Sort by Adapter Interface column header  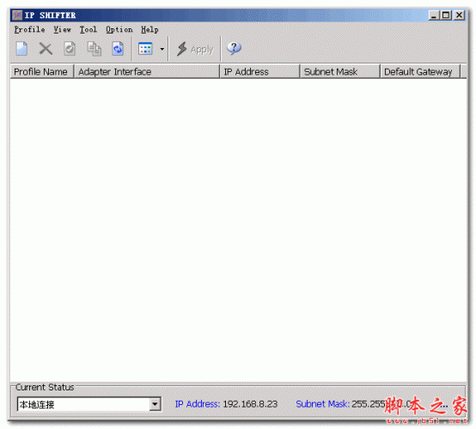147,71
